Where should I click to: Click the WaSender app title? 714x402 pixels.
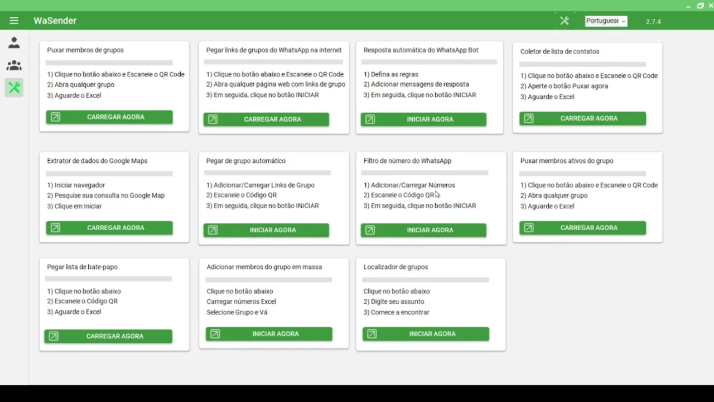coord(55,21)
